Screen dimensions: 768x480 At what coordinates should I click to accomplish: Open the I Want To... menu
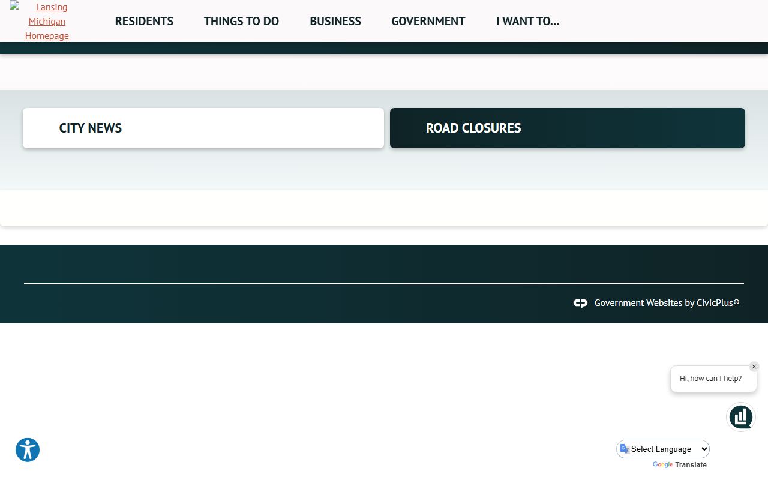pyautogui.click(x=527, y=21)
